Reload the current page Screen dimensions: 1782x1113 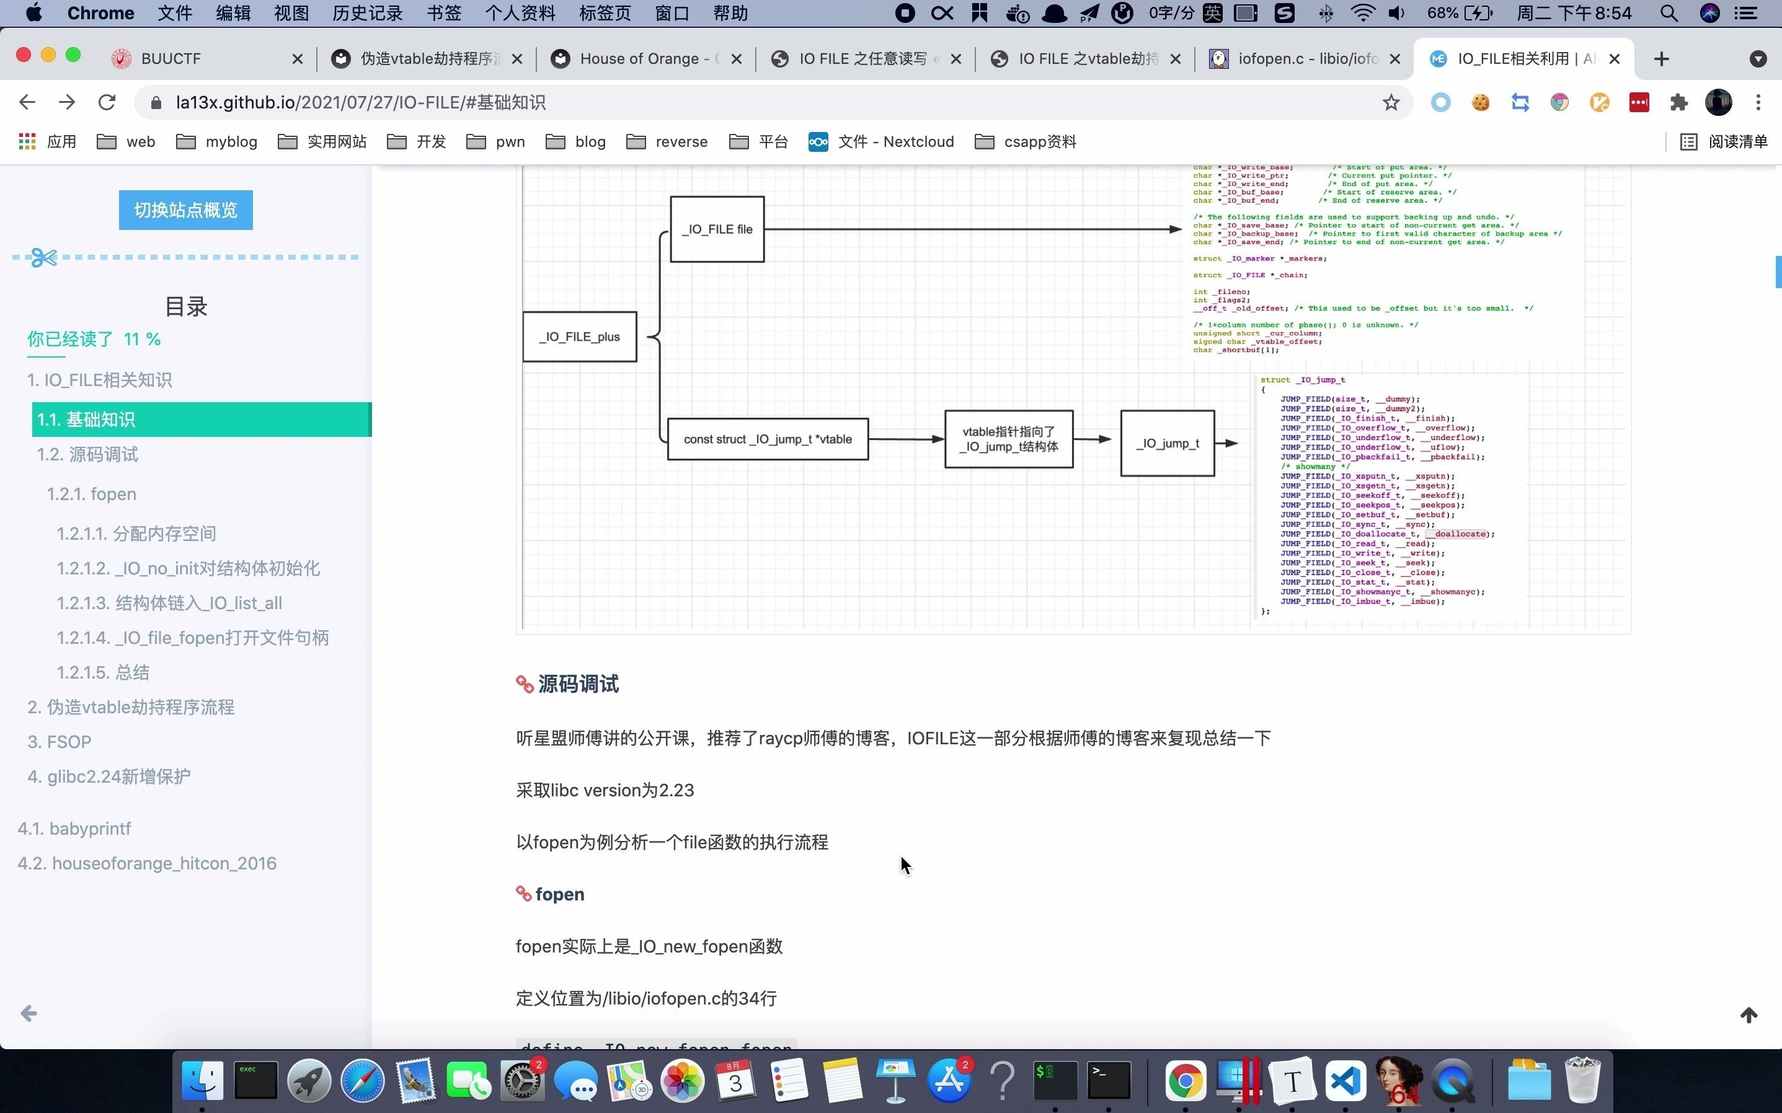click(107, 102)
